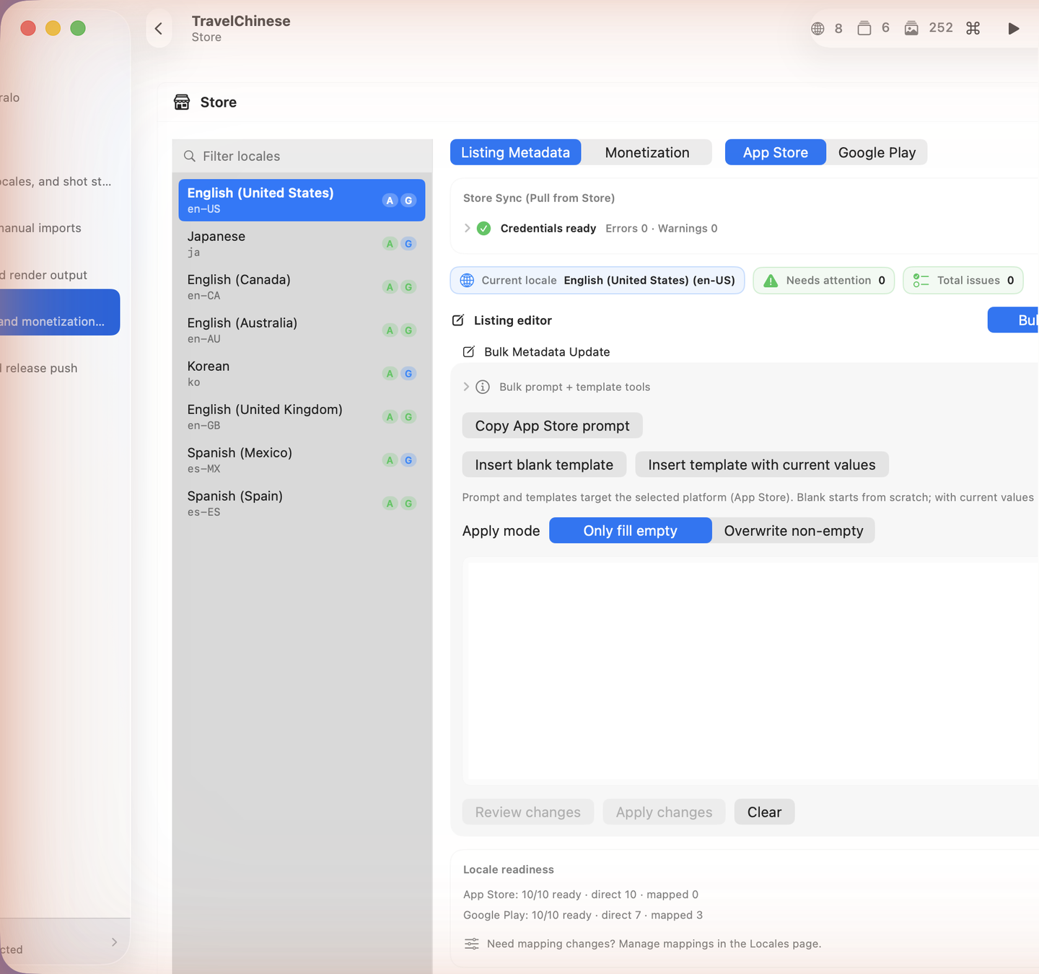Expand Bulk prompt + template tools

[466, 387]
